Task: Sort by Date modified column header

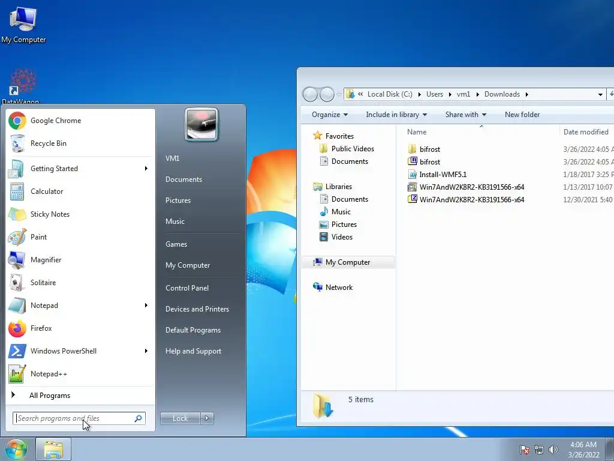Action: point(586,132)
